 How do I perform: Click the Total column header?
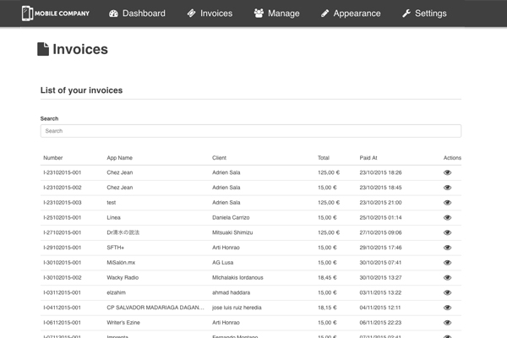point(324,158)
